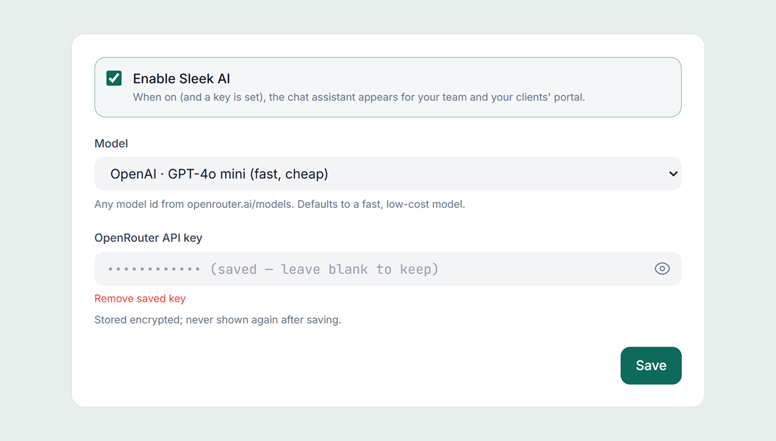Click the "Enable Sleek AI" heading text
Viewport: 776px width, 441px height.
pos(181,79)
